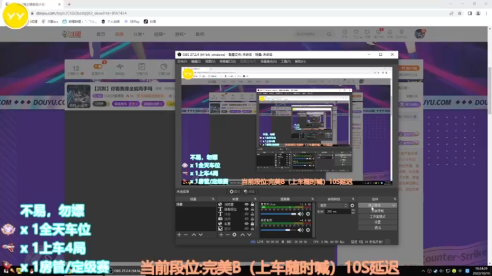Screen dimensions: 492x276
Task: Expand Douyu 分类 navigation dropdown
Action: [x=138, y=34]
